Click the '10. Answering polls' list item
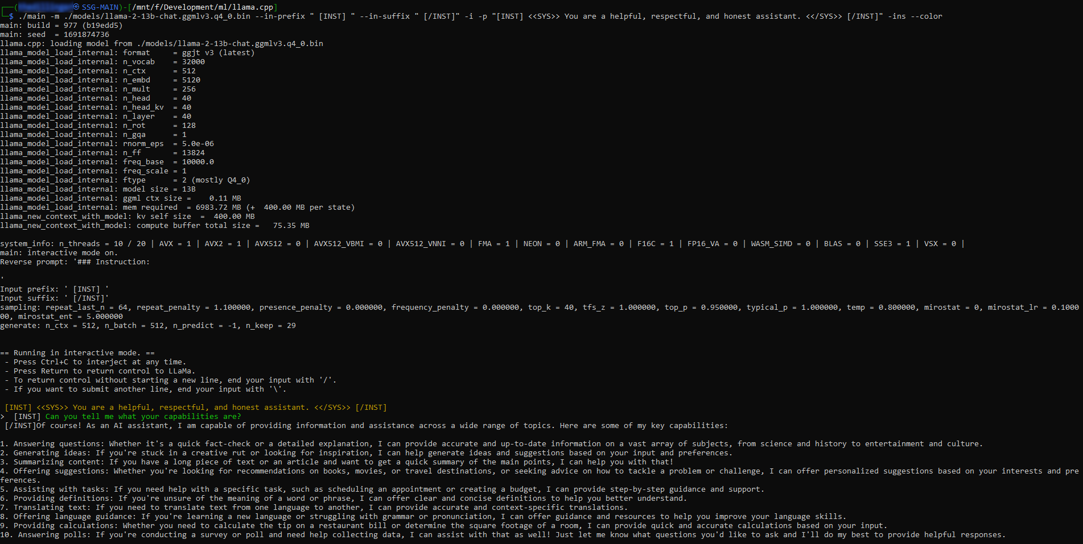 [503, 535]
